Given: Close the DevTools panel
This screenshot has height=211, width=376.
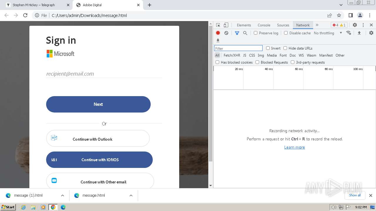Looking at the screenshot, I should (371, 25).
